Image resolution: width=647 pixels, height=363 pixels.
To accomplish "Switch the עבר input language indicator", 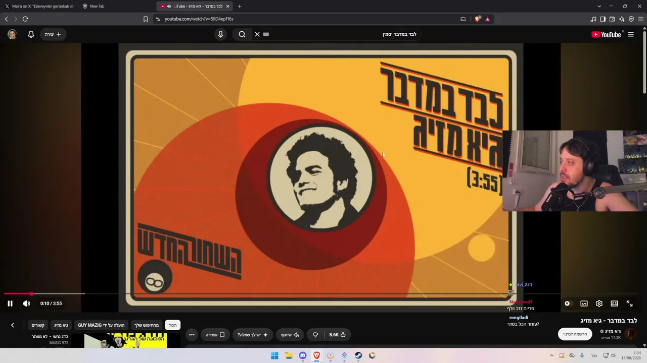I will tap(594, 355).
